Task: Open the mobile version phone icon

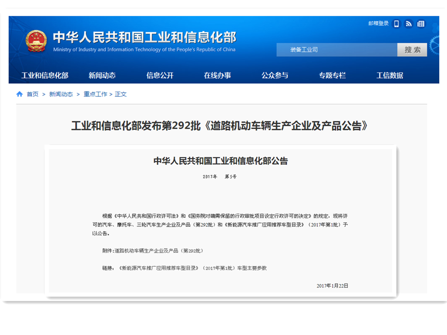Action: (x=396, y=24)
